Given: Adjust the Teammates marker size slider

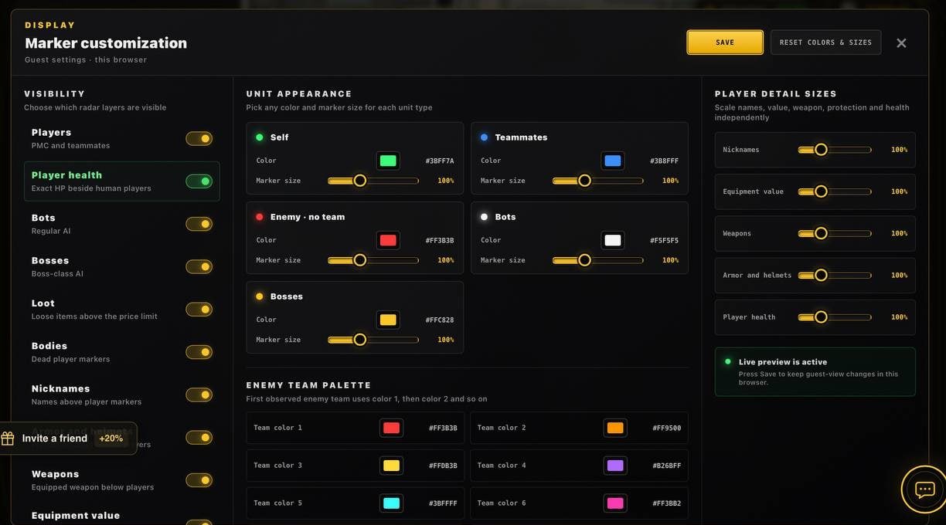Looking at the screenshot, I should (598, 181).
